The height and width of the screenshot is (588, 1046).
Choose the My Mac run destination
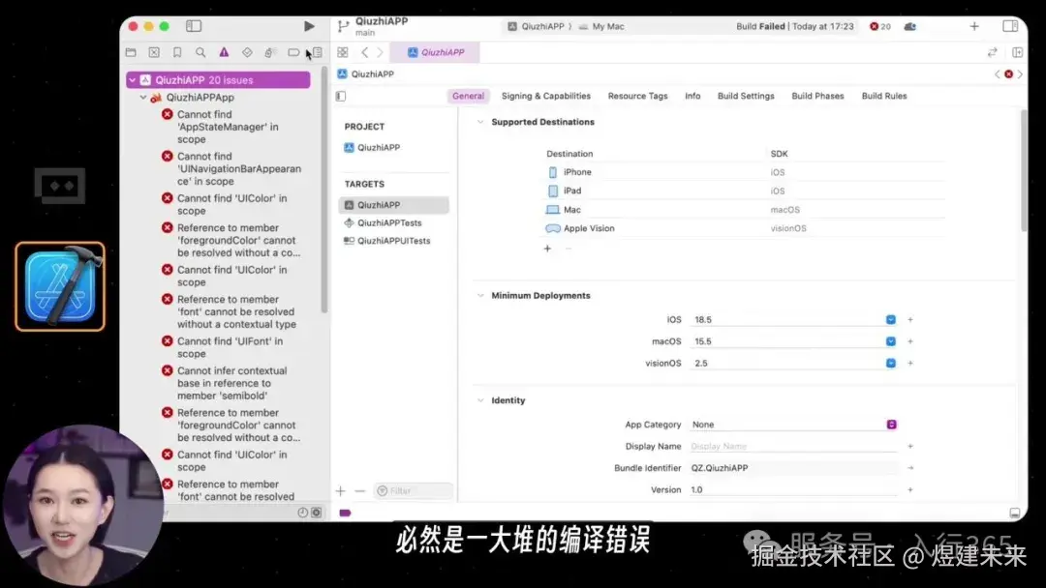click(601, 27)
